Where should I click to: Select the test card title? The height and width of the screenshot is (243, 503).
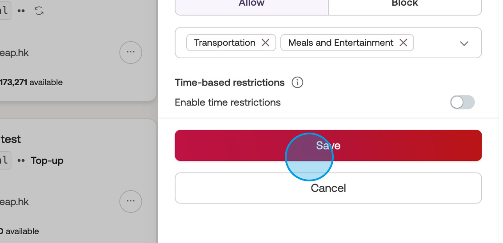click(11, 139)
